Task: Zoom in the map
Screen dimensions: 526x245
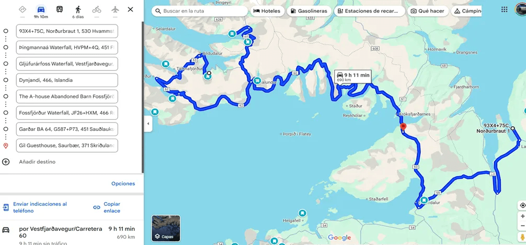Action: tap(522, 216)
